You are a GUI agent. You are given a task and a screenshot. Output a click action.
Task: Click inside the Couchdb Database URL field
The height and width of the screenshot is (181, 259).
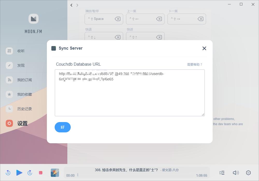pyautogui.click(x=130, y=93)
